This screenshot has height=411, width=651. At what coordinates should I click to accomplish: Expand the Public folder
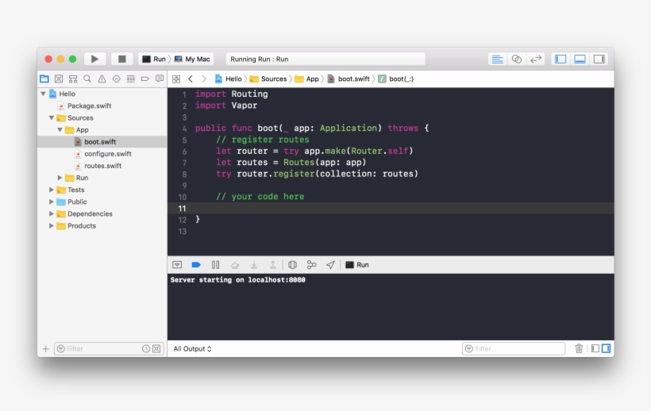(x=52, y=202)
